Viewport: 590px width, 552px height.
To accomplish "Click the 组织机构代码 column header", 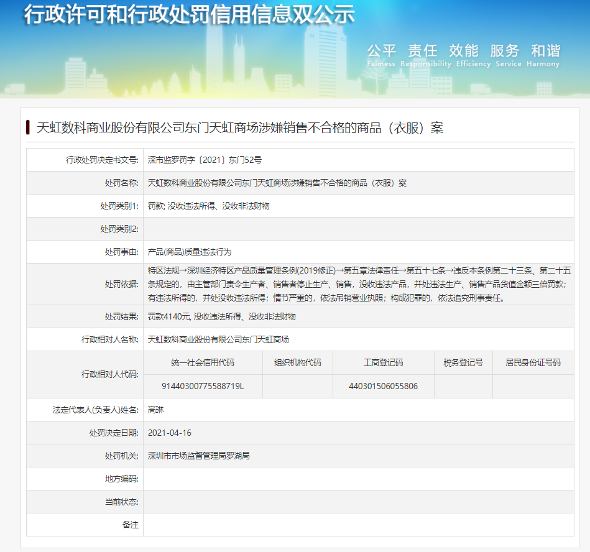I will tap(298, 362).
